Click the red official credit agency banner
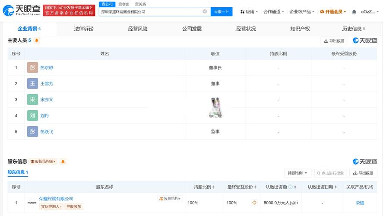Image resolution: width=383 pixels, height=216 pixels. (69, 10)
